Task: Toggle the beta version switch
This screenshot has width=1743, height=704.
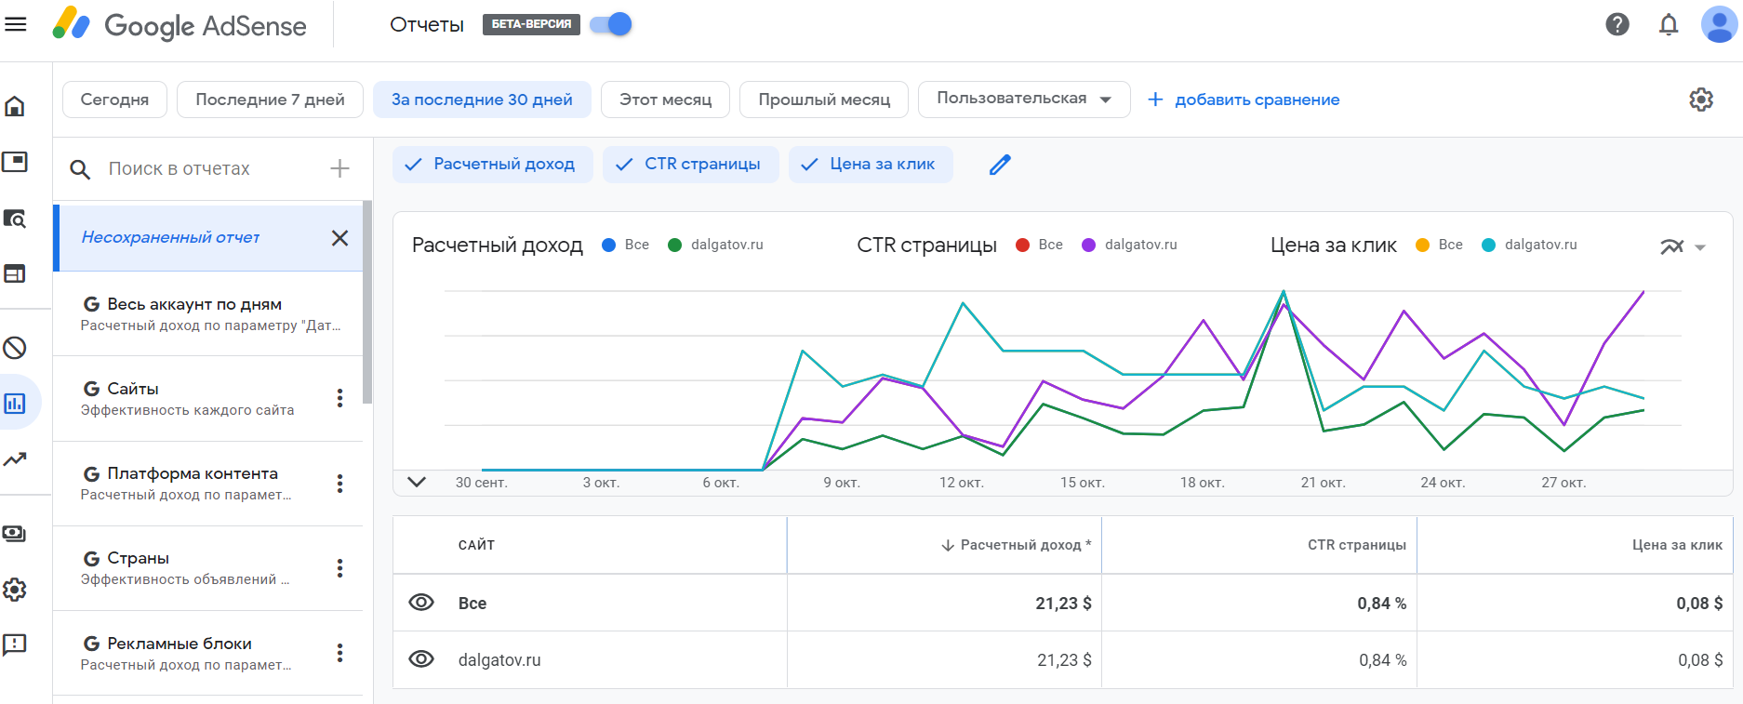Action: [x=611, y=24]
